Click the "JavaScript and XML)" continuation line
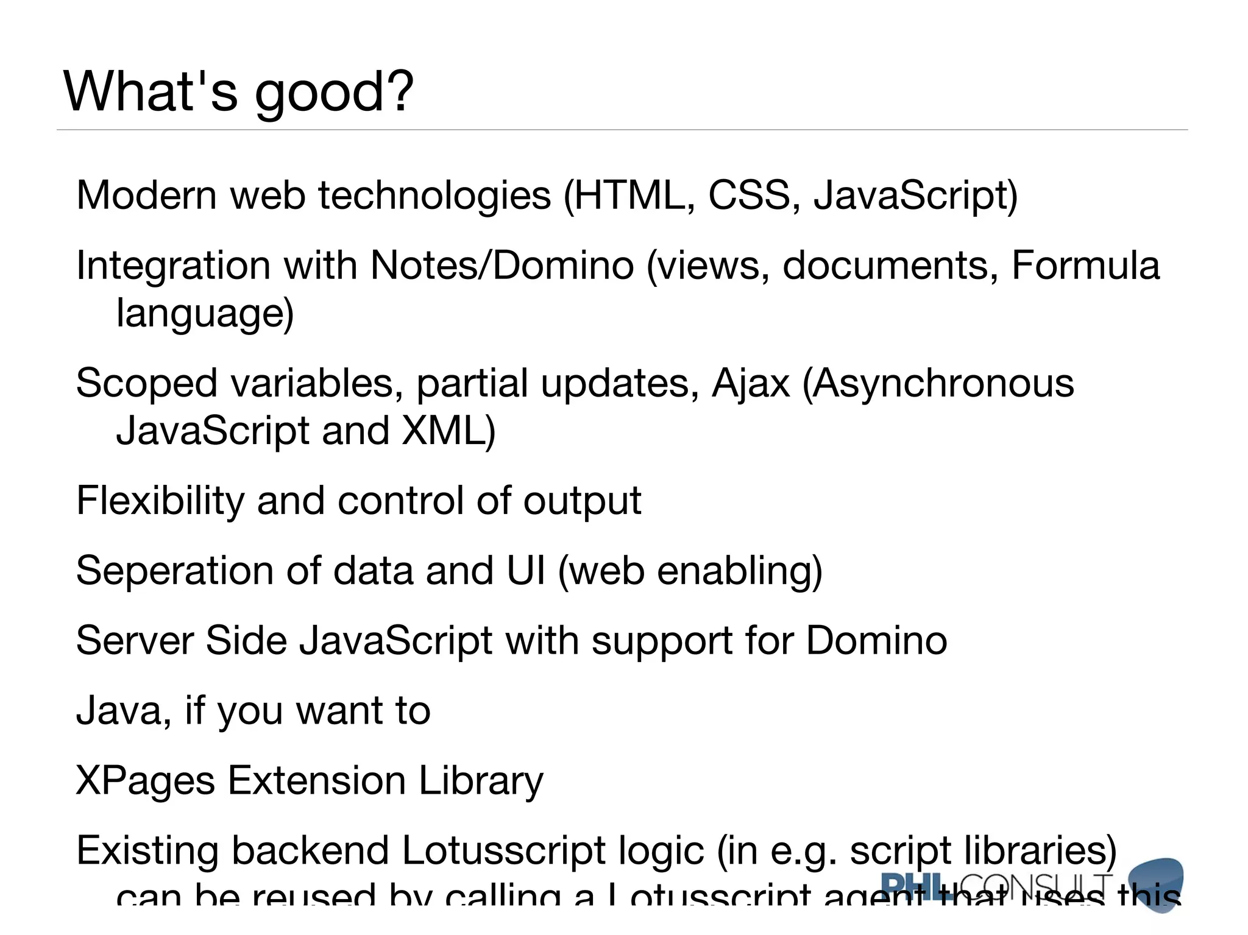Viewport: 1248px width, 935px height. (306, 430)
